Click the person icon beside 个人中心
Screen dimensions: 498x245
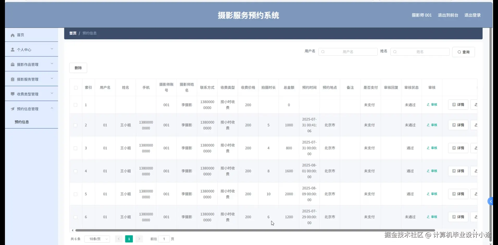[x=13, y=49]
